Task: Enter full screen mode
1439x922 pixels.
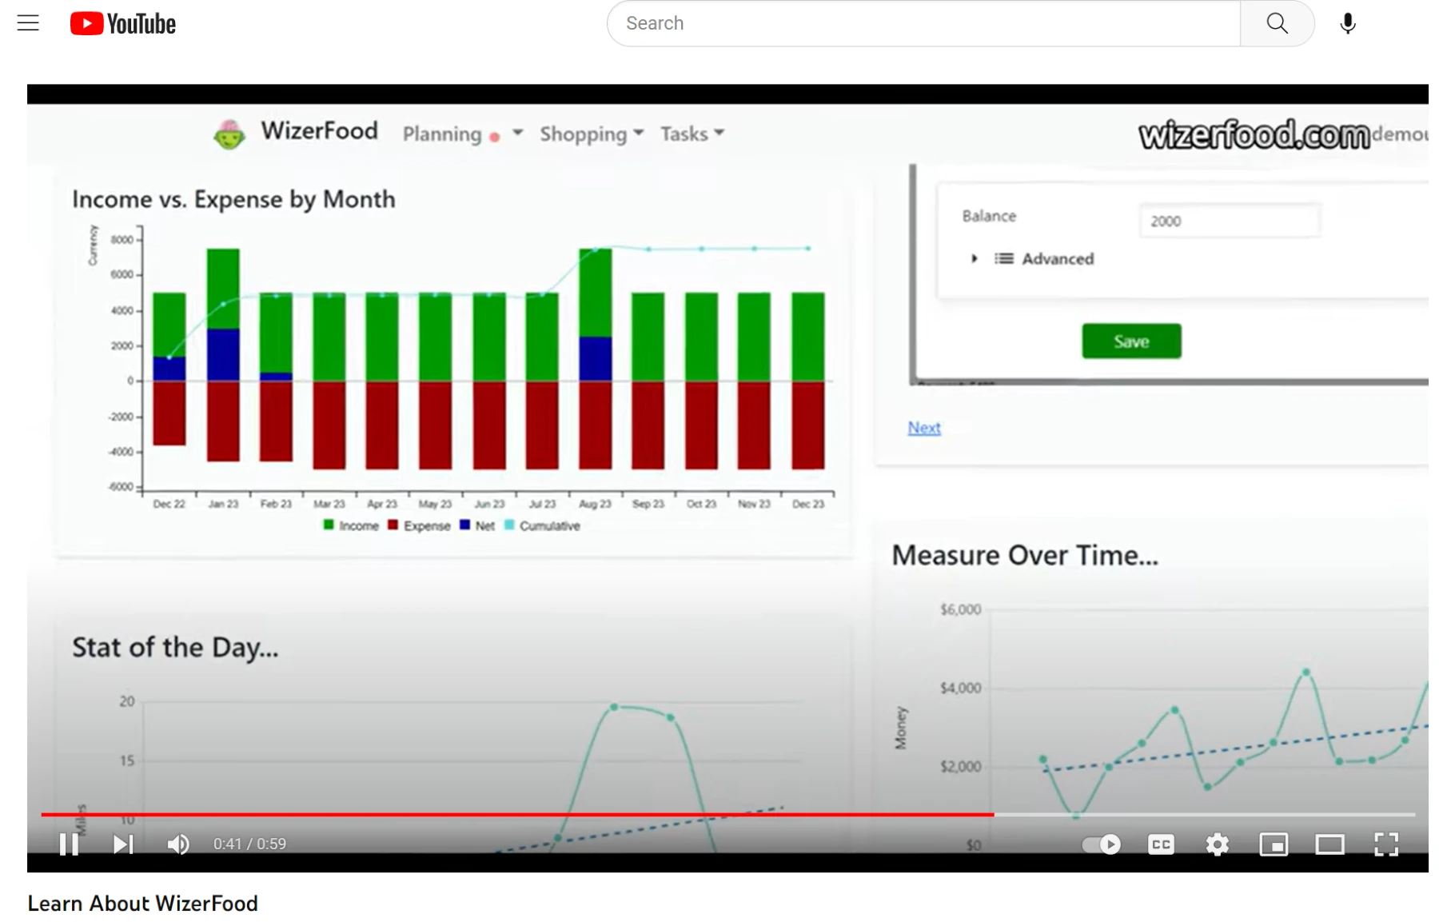Action: (1386, 844)
